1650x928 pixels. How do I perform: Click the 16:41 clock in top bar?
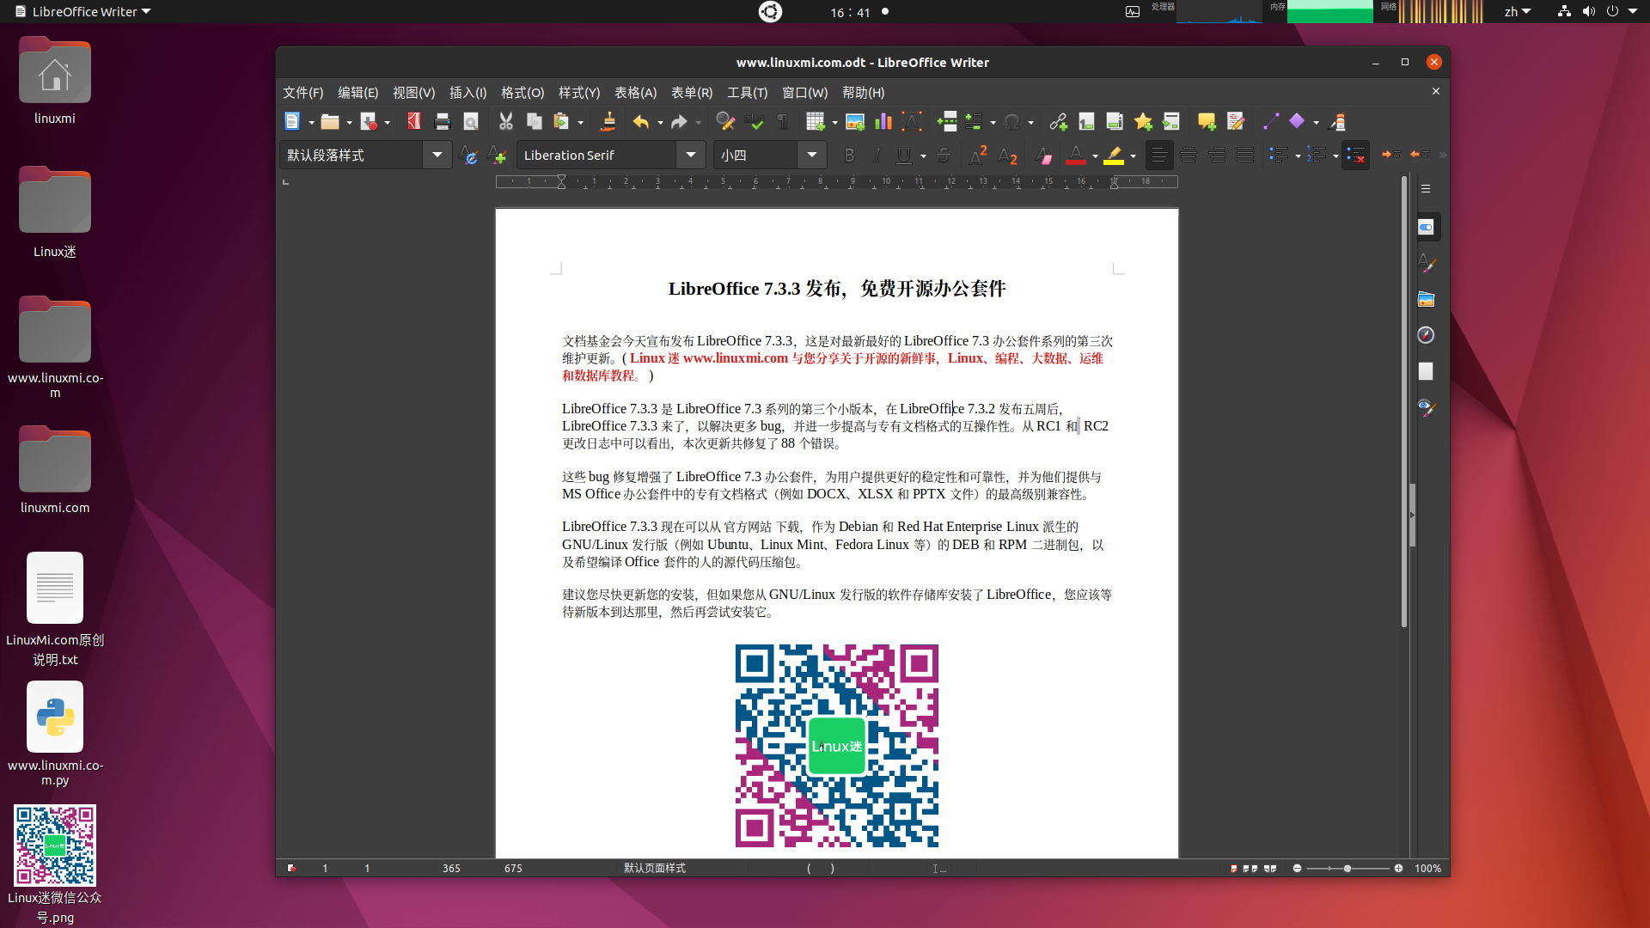[x=850, y=12]
